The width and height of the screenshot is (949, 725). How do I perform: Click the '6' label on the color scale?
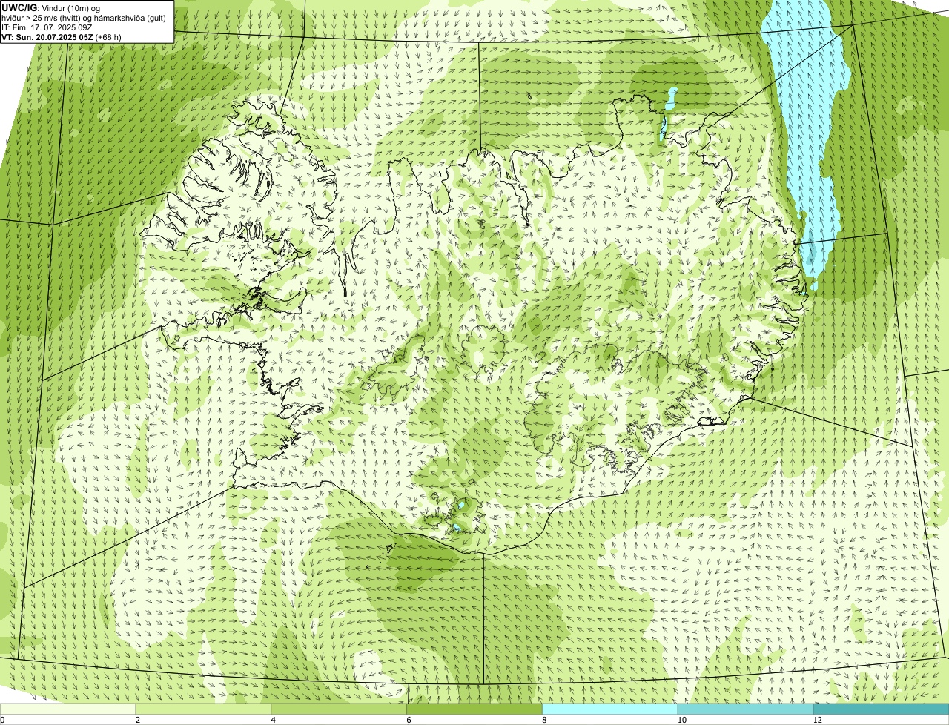tap(409, 720)
